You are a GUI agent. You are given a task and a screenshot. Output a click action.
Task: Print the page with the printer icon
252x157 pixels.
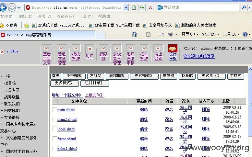point(170,34)
